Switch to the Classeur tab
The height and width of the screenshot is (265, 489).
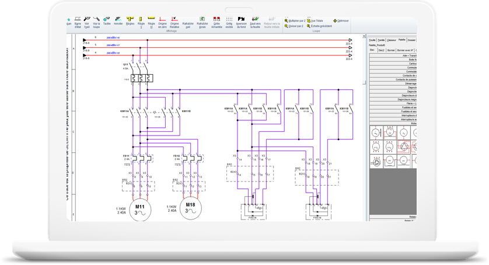click(392, 40)
